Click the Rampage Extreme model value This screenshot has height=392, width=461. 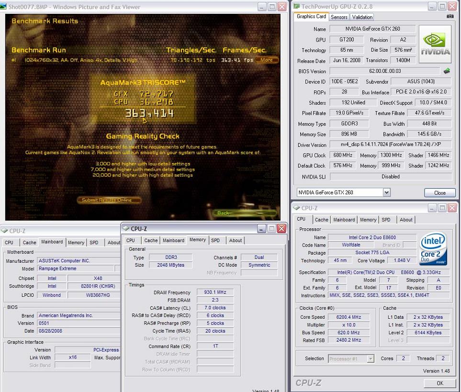pos(76,269)
